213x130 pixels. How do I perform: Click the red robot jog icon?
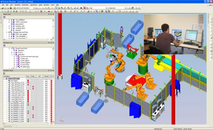tap(55, 12)
